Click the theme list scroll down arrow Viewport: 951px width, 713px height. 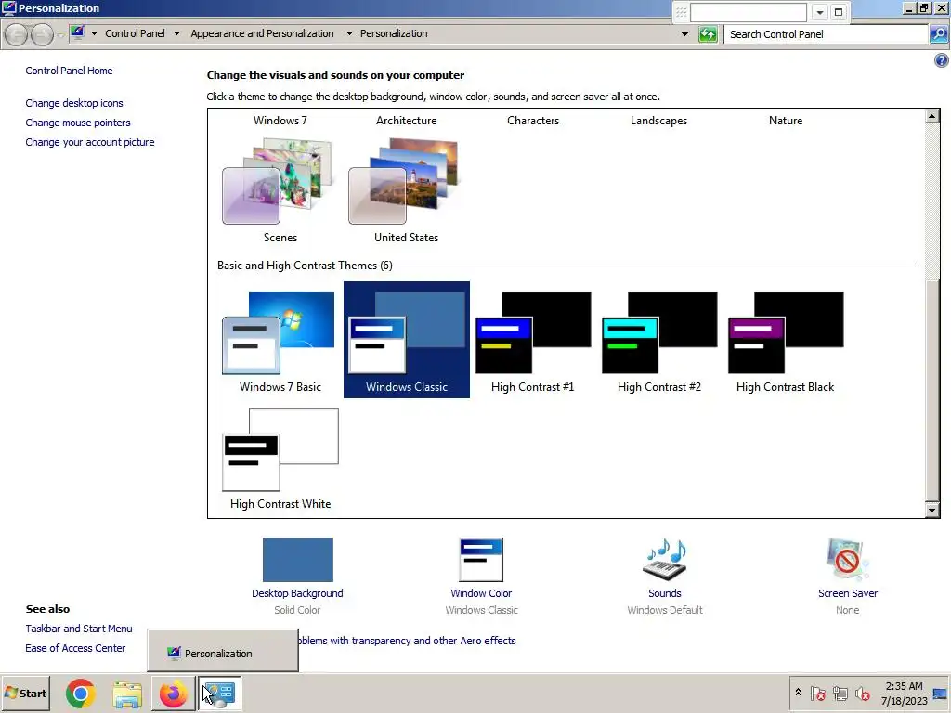click(932, 511)
